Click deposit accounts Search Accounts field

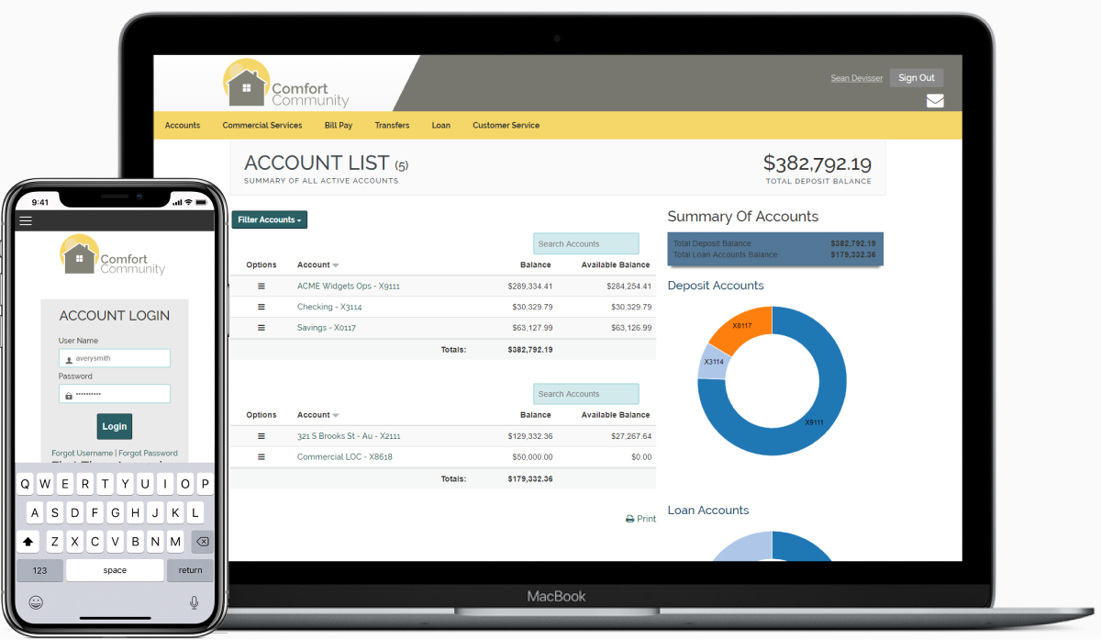click(x=586, y=243)
